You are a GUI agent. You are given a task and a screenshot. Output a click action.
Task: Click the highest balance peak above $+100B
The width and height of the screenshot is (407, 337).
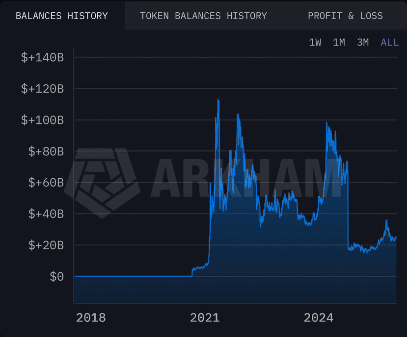coord(218,100)
